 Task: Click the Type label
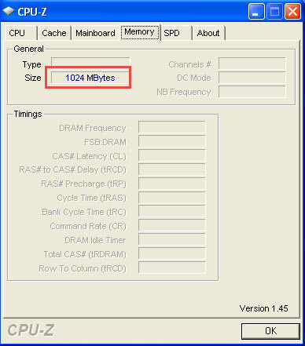pyautogui.click(x=31, y=64)
